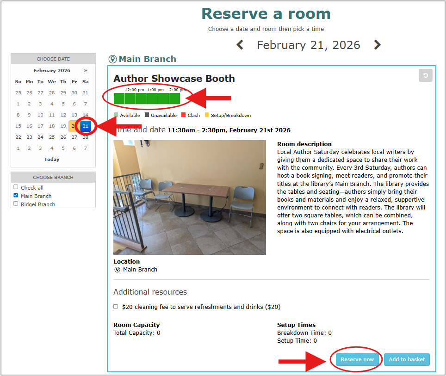The height and width of the screenshot is (376, 446).
Task: Click location pin icon under Location
Action: point(117,270)
